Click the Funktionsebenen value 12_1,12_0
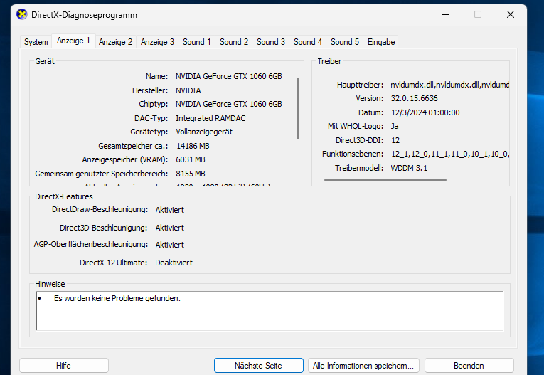This screenshot has width=544, height=375. point(450,154)
